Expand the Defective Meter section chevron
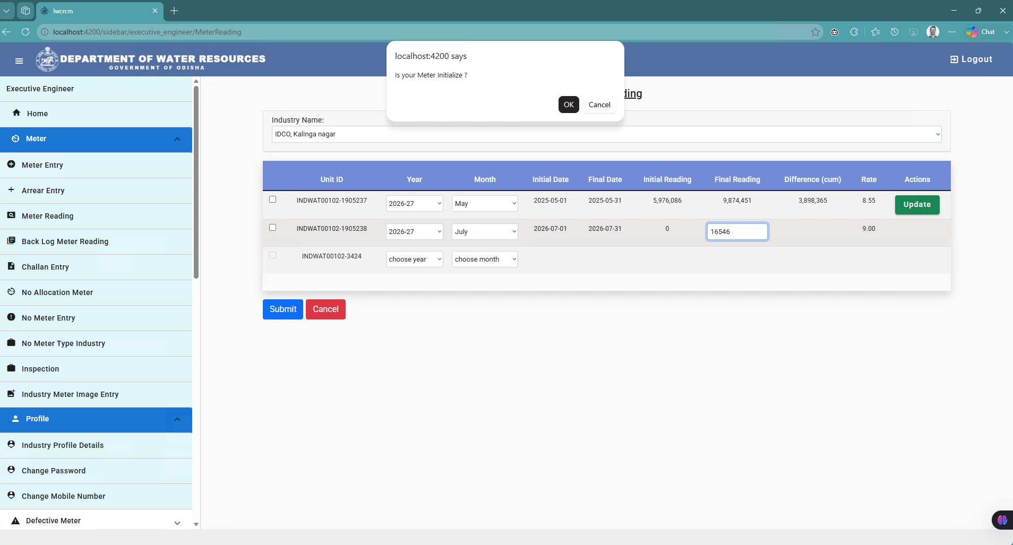The image size is (1013, 545). pyautogui.click(x=177, y=523)
